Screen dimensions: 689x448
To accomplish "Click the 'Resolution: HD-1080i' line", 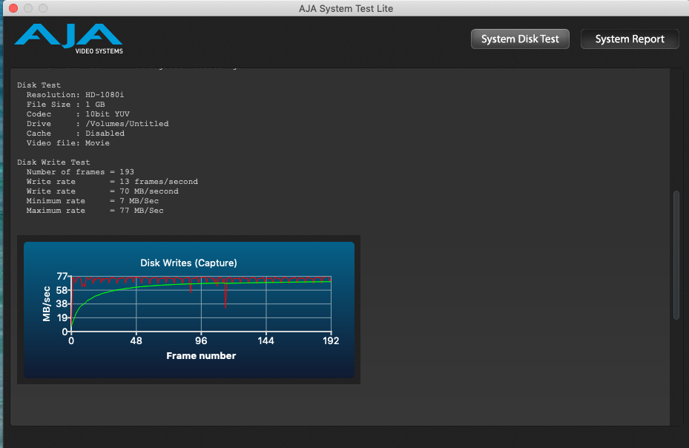I will (75, 94).
